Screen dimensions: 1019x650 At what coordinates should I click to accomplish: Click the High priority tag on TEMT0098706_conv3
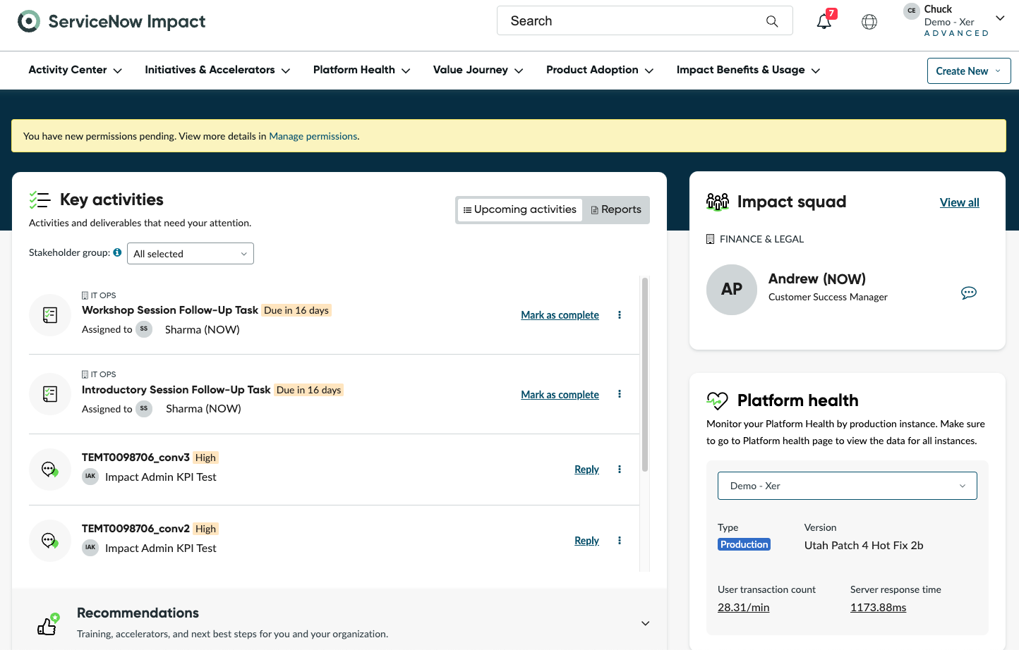[205, 458]
